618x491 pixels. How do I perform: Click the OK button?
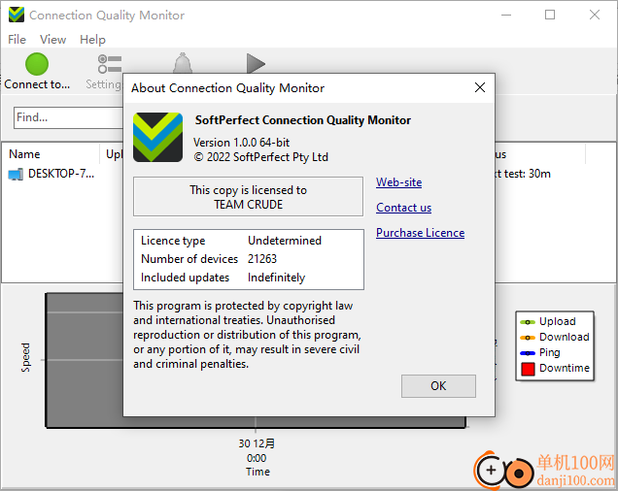coord(438,386)
